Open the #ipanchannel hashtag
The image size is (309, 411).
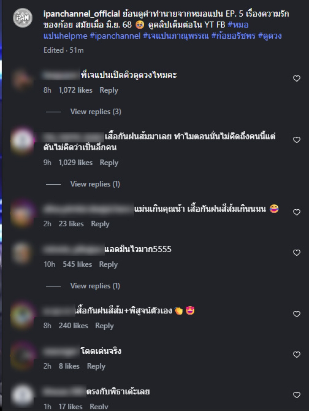115,36
